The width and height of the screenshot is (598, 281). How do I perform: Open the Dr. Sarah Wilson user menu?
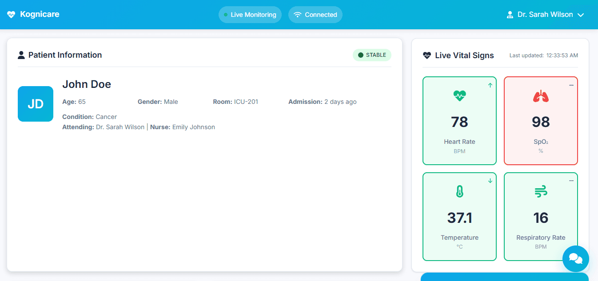(545, 15)
